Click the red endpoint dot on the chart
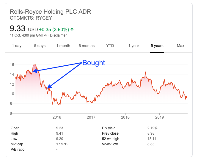 click(186, 97)
